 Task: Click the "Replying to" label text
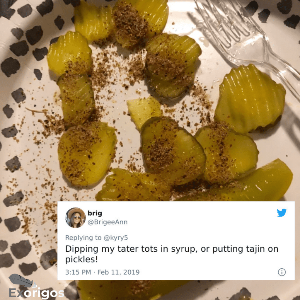click(x=83, y=238)
